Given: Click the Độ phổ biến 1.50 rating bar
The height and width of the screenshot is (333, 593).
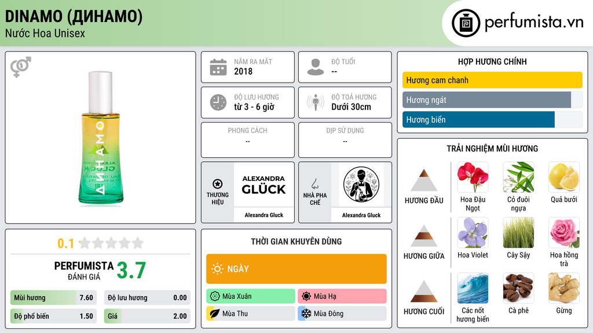Looking at the screenshot, I should (53, 316).
